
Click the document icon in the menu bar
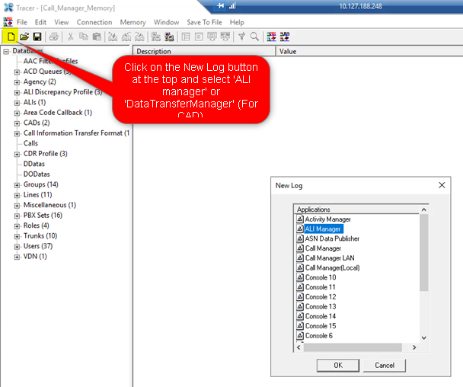click(8, 22)
